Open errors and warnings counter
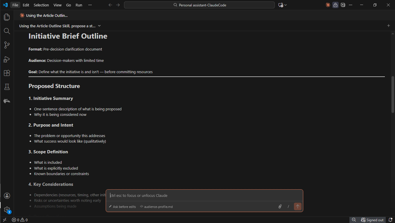395x223 pixels. (20, 220)
